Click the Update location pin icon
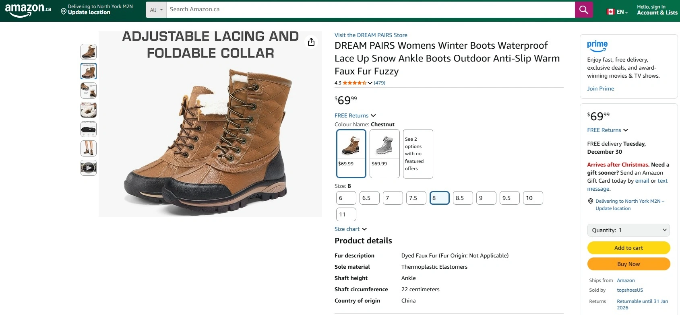Image resolution: width=680 pixels, height=315 pixels. click(64, 12)
